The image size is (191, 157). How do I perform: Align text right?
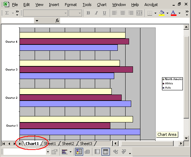(131, 13)
